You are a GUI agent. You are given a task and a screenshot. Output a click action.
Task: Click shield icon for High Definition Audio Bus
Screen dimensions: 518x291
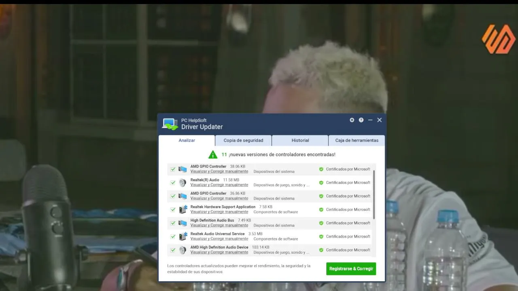coord(321,223)
